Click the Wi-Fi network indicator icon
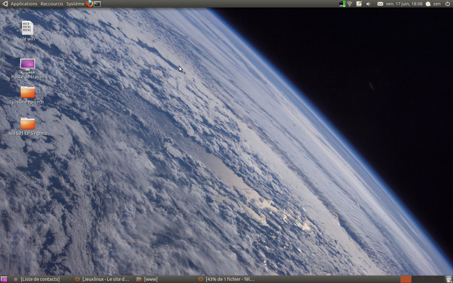The width and height of the screenshot is (453, 283). tap(350, 4)
